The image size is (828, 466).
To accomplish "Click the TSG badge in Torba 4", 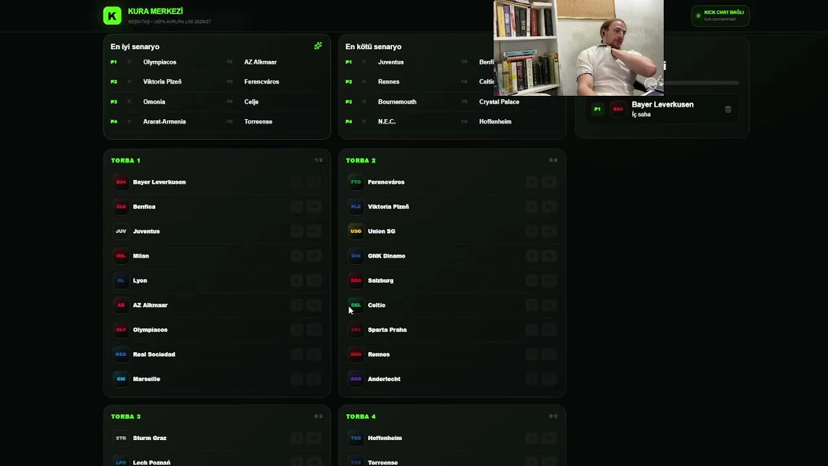I will 356,438.
